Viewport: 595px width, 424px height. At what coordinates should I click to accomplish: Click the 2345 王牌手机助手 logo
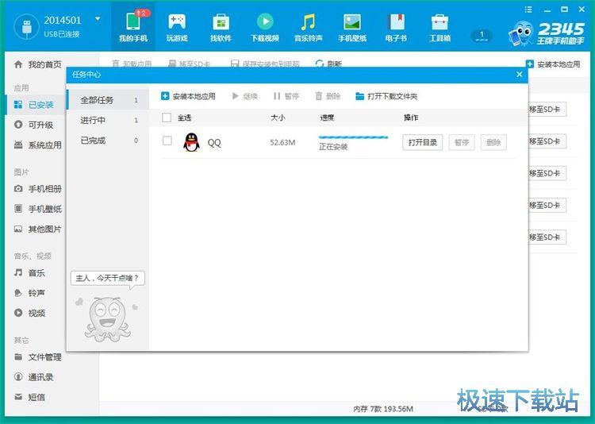[547, 33]
